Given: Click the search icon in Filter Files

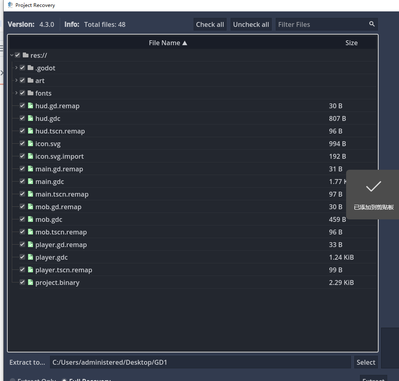Looking at the screenshot, I should click(372, 24).
